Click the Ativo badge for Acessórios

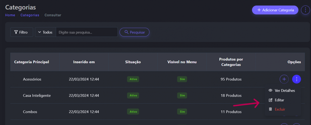tap(133, 79)
